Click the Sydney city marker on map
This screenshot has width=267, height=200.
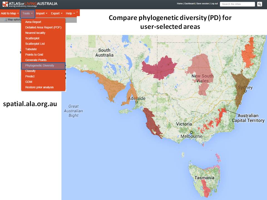tap(245, 91)
